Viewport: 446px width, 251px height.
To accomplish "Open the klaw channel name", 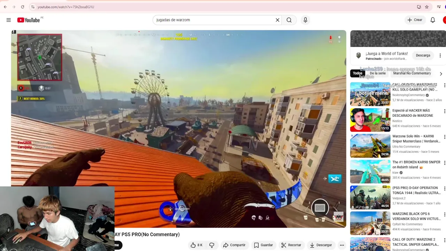I will (x=395, y=173).
